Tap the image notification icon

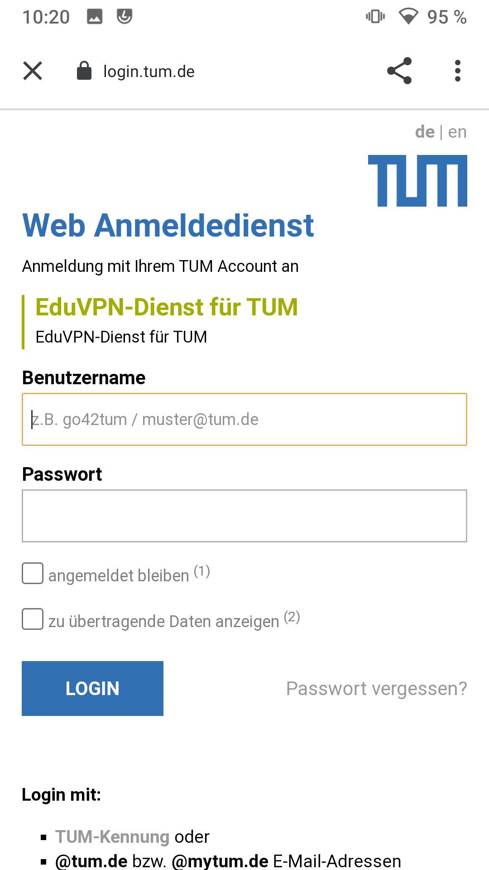click(95, 17)
